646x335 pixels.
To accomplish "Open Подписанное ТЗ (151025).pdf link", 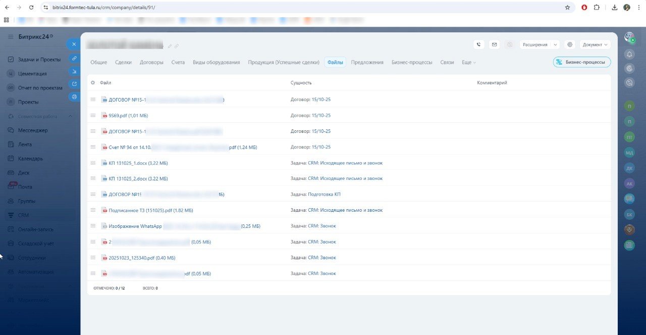I will (151, 210).
